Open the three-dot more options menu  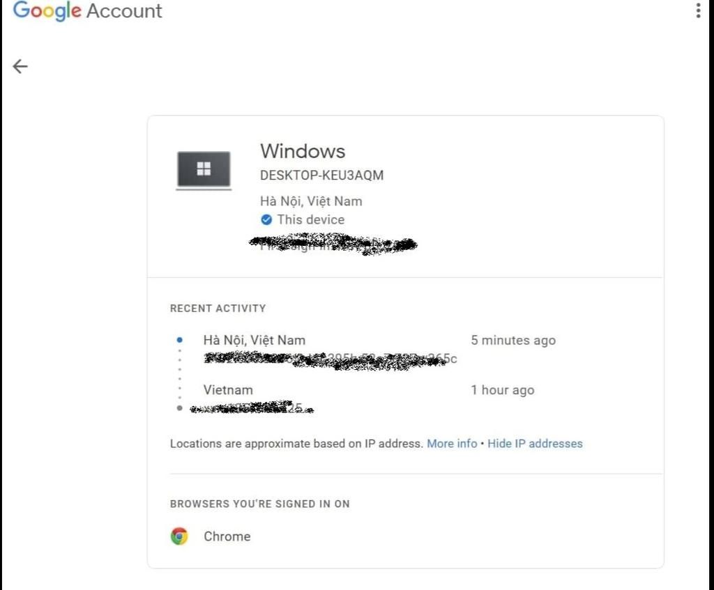tap(698, 10)
